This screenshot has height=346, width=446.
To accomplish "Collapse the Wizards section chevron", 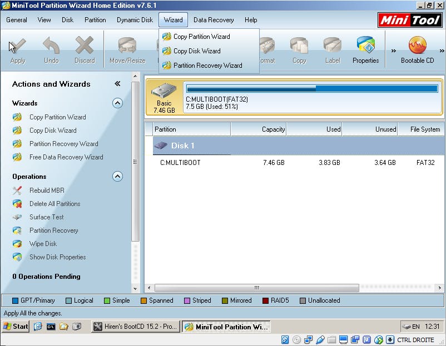I will pos(117,103).
